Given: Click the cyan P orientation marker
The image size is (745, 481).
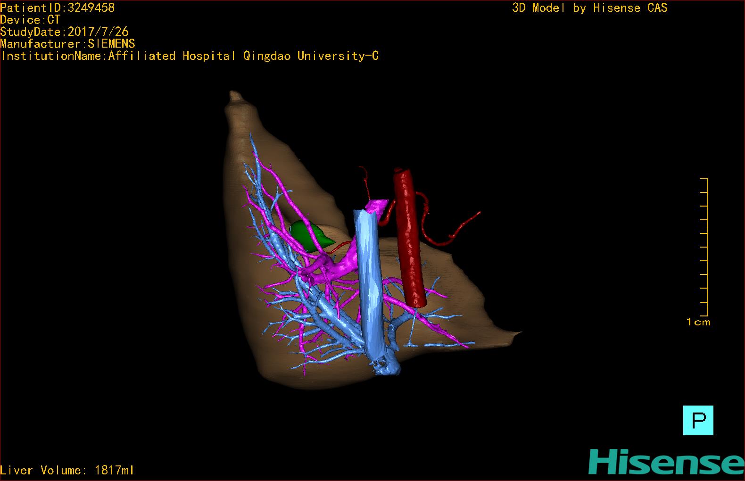Looking at the screenshot, I should [x=698, y=420].
